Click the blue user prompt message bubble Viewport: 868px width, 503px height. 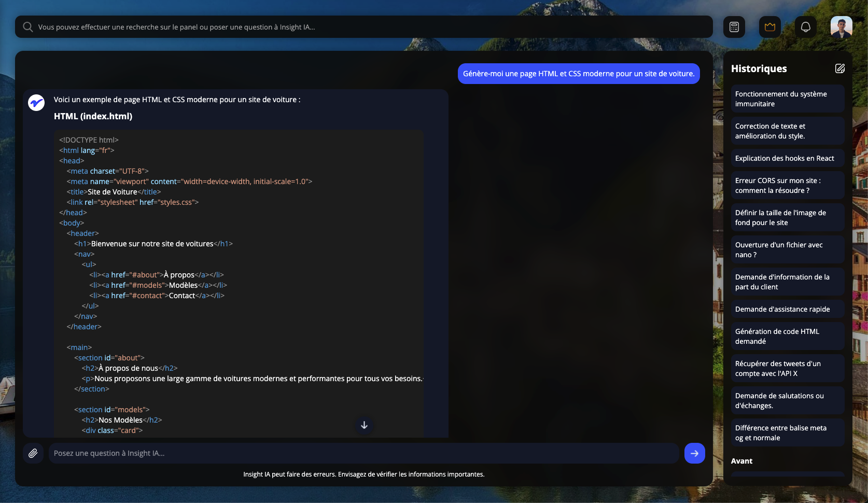click(x=579, y=74)
